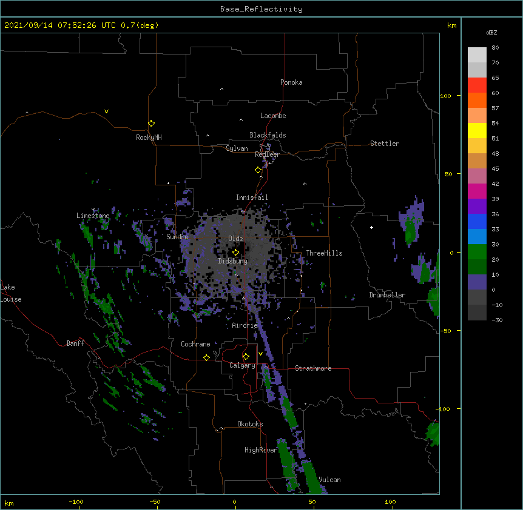The image size is (523, 510).
Task: Select the green 30 dBZ legend swatch
Action: [x=477, y=252]
